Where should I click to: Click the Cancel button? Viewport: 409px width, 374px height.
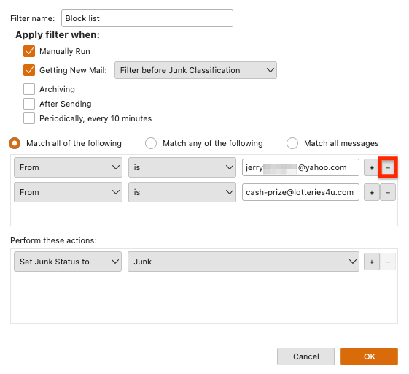[305, 356]
